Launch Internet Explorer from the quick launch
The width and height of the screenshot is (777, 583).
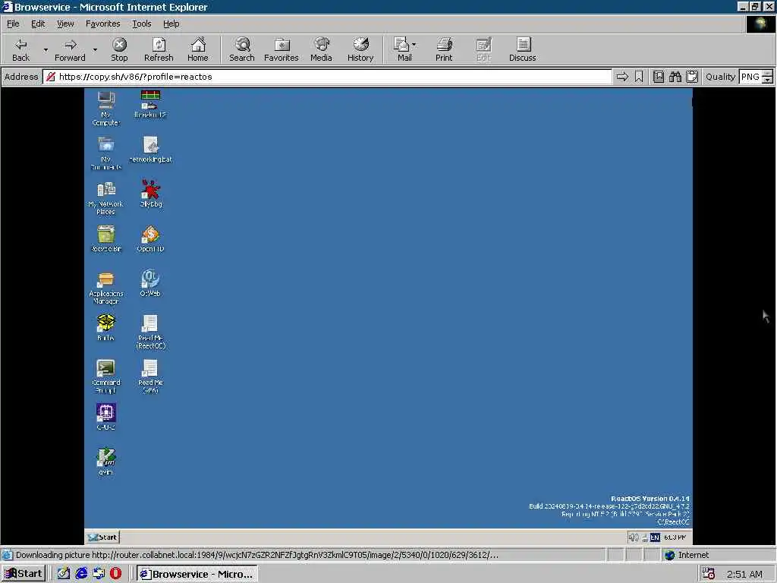pyautogui.click(x=81, y=574)
